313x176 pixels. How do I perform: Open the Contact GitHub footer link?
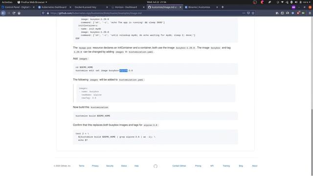tap(179, 166)
